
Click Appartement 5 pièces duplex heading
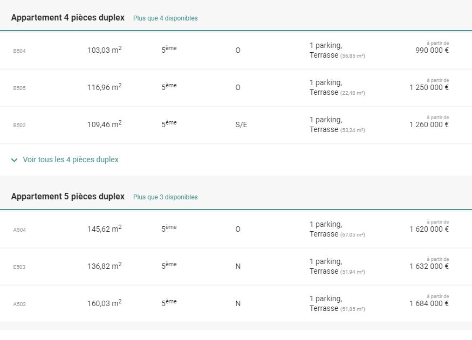point(67,196)
